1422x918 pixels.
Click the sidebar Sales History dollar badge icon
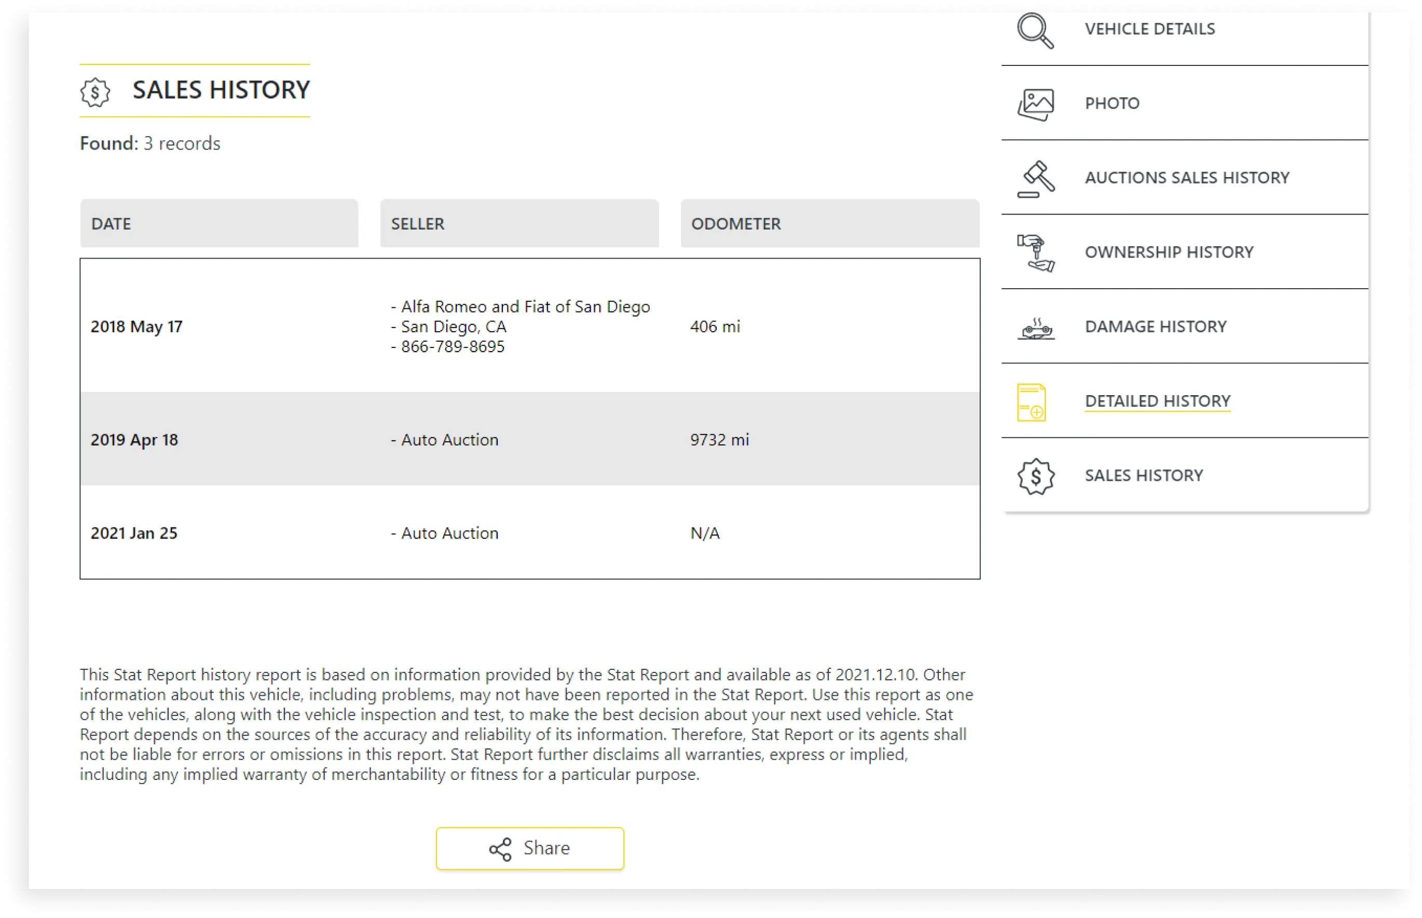coord(1035,476)
